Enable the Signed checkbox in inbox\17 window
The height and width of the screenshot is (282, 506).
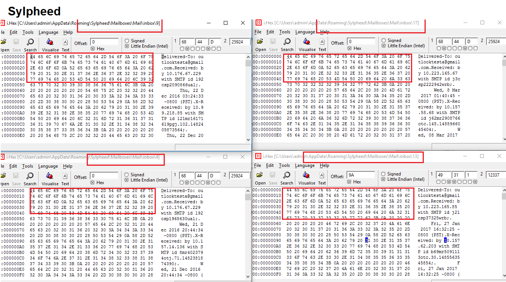point(384,40)
